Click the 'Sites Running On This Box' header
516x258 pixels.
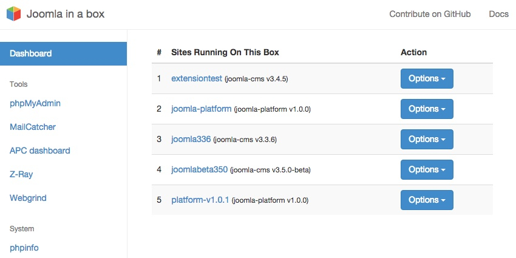pyautogui.click(x=225, y=52)
